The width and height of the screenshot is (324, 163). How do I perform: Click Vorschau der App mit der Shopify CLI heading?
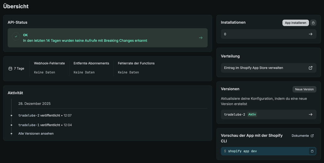[x=252, y=138]
